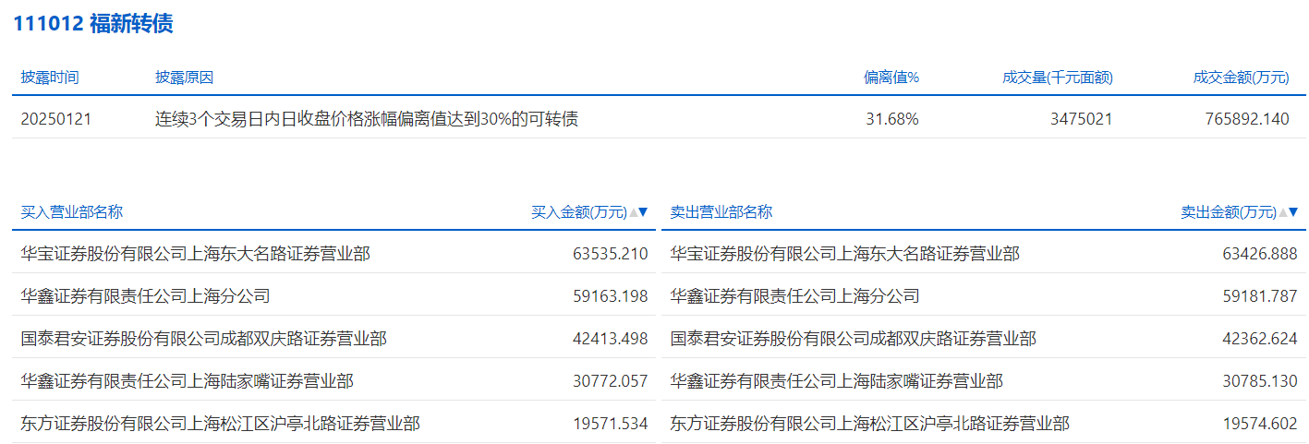Select buy-side 国泰君安成都双庆路证券营业部 row
The width and height of the screenshot is (1309, 444).
334,338
